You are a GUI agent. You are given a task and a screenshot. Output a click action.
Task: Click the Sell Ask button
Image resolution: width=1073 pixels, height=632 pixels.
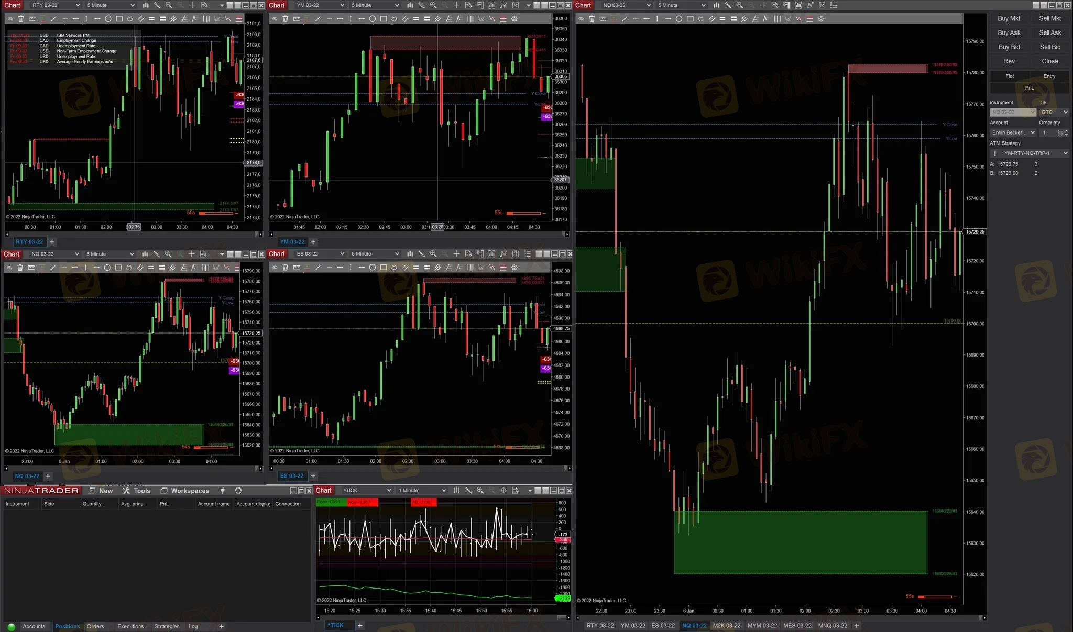pos(1049,32)
